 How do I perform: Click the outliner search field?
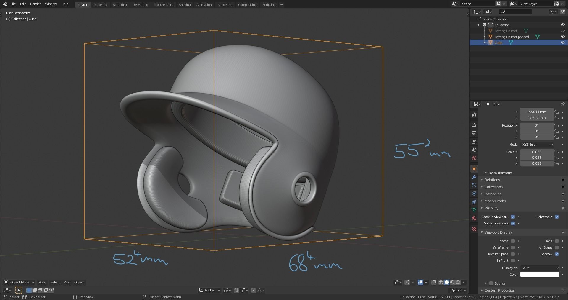515,12
